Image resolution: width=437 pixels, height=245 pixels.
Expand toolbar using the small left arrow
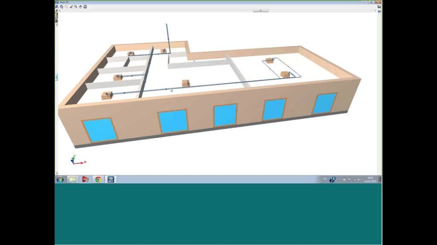click(60, 11)
